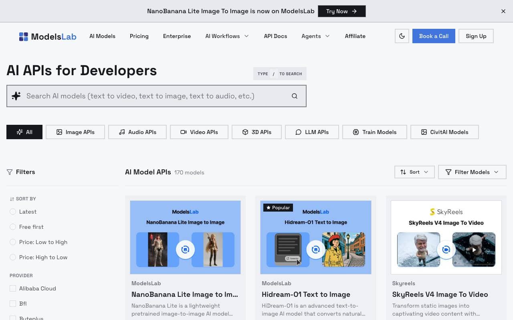Click the SkyReels V4 card thumbnail
The image size is (513, 320).
point(446,237)
